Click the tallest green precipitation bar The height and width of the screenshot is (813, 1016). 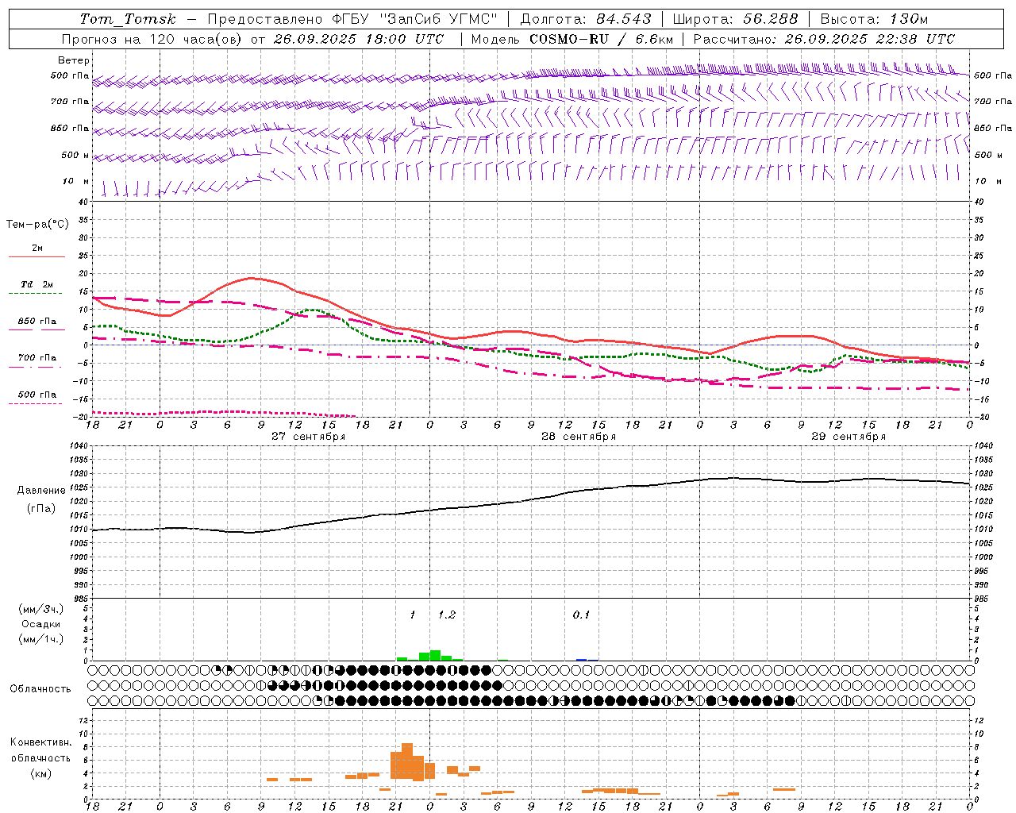pos(435,655)
